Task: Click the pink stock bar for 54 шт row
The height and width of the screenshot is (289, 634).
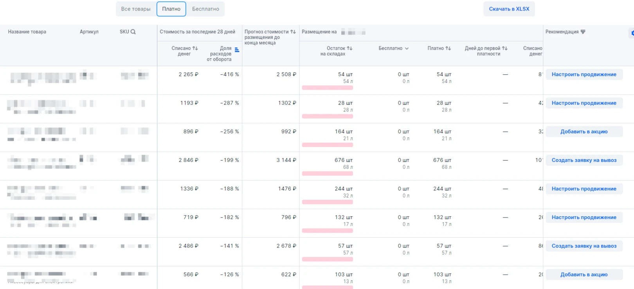Action: [x=327, y=88]
